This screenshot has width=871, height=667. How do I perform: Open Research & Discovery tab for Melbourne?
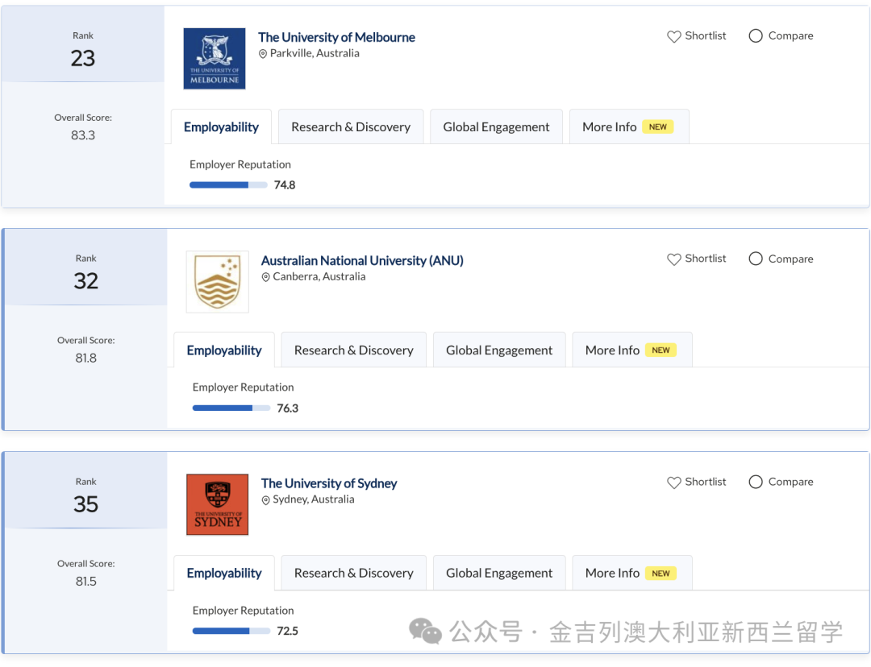coord(351,127)
